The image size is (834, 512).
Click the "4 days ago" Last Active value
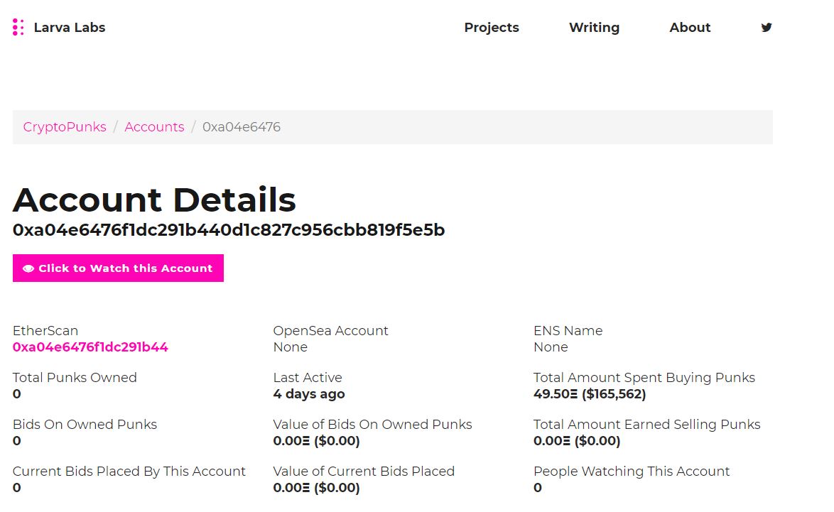[x=309, y=394]
